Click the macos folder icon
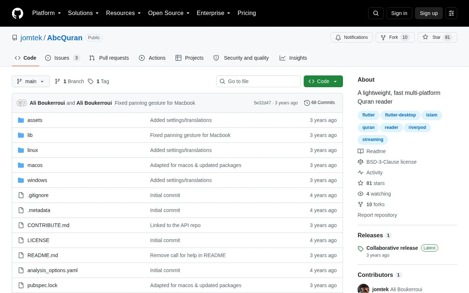Screen dimensions: 469x293 (21, 165)
